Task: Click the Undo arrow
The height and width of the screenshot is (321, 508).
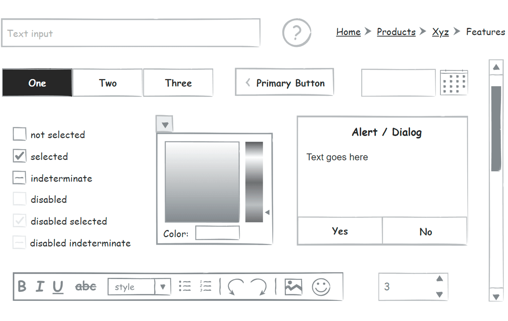Action: pyautogui.click(x=236, y=287)
